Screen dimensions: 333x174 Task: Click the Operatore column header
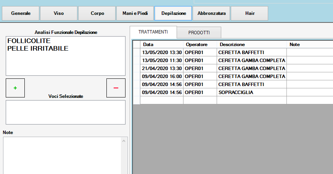[x=199, y=45]
